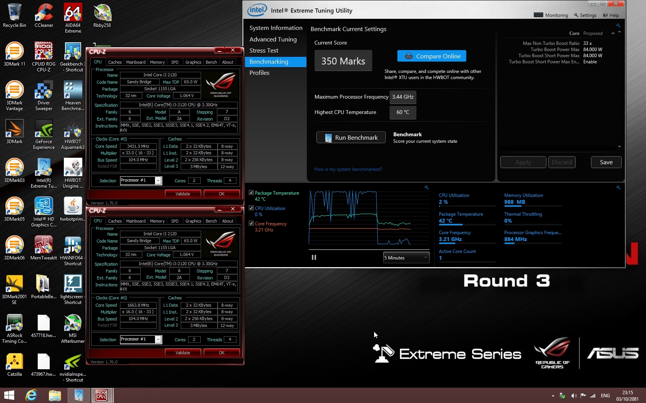Launch MemTweakIt desktop icon
Viewport: 646px width, 403px height.
pos(44,248)
